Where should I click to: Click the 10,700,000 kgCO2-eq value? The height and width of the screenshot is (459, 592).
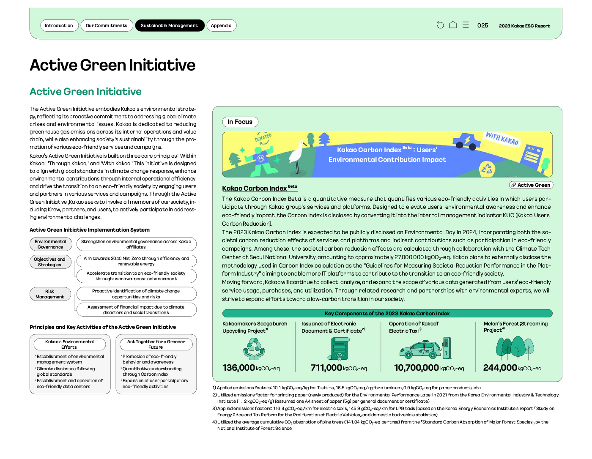click(x=429, y=368)
